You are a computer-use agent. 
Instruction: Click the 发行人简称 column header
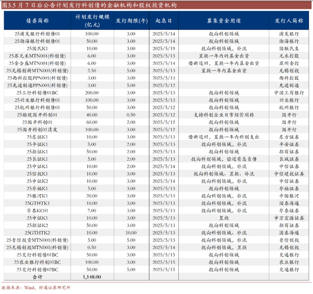point(289,21)
